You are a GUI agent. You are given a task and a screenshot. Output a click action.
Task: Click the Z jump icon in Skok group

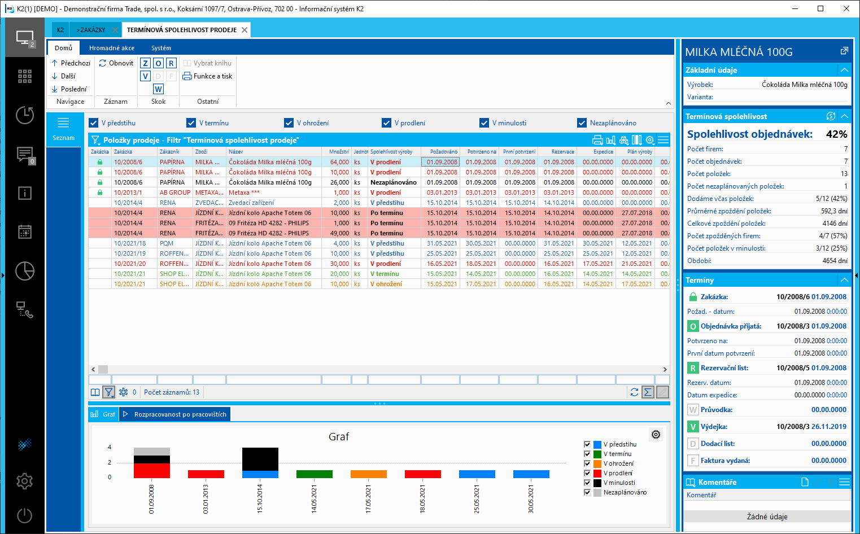click(x=145, y=63)
